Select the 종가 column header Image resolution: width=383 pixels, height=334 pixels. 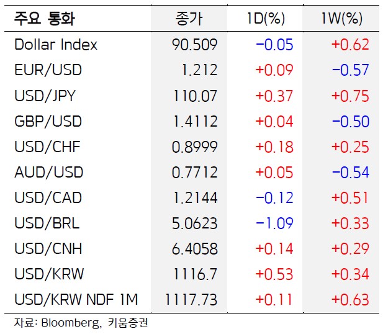[x=189, y=19]
